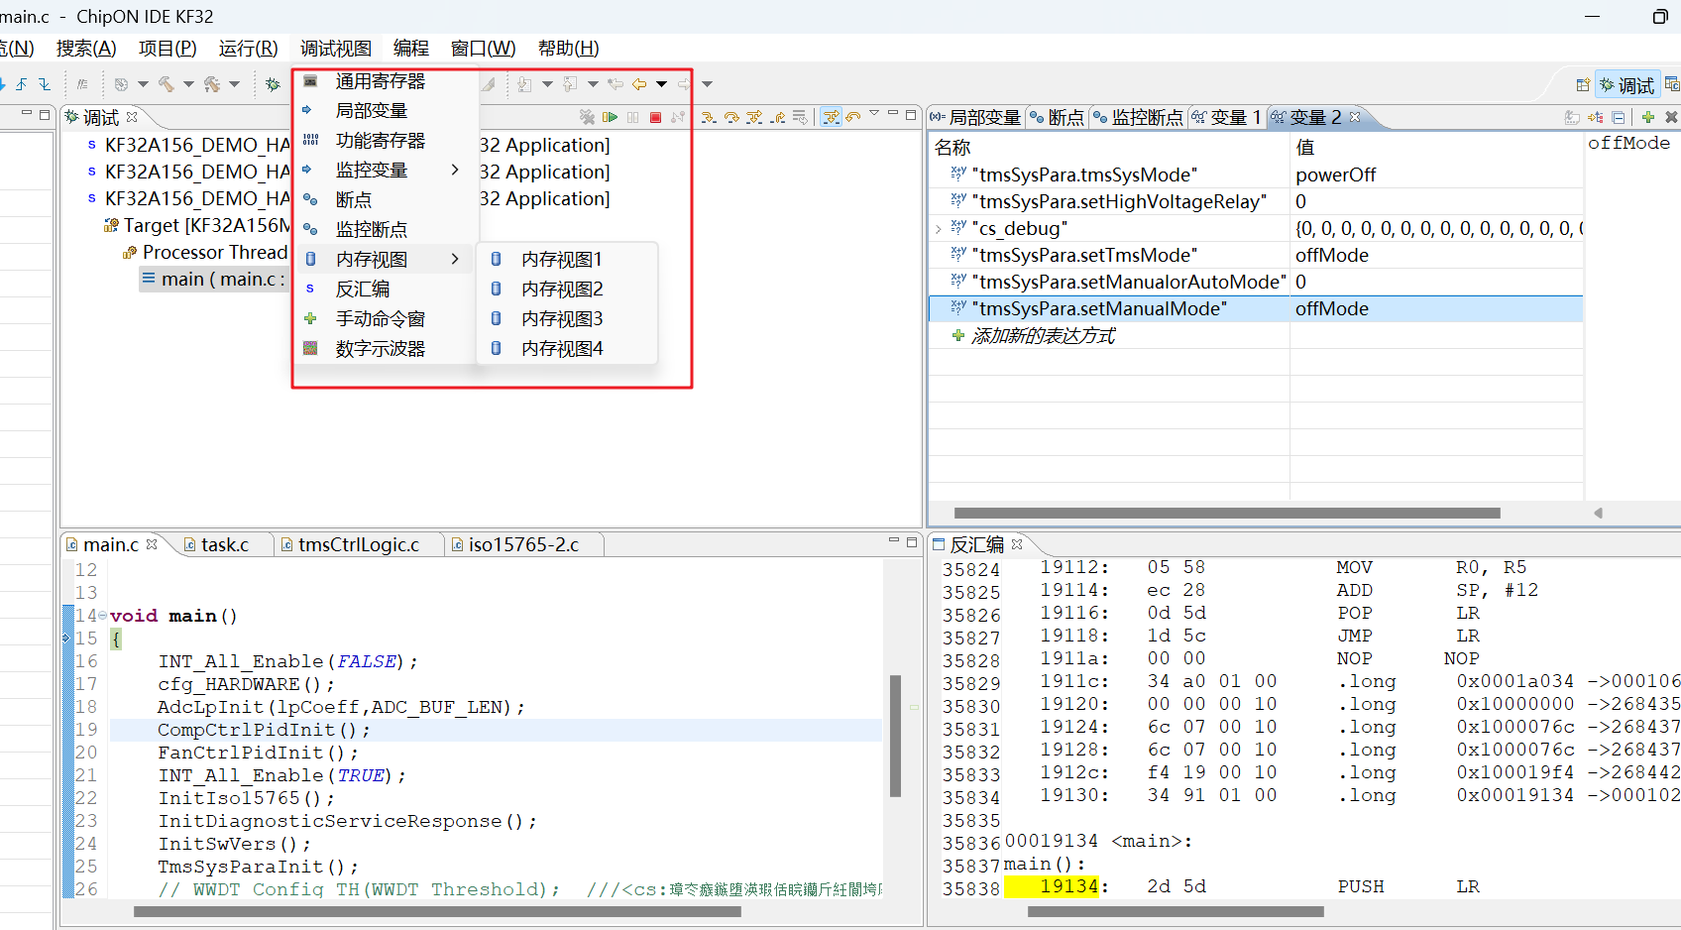Click the disassembly view horizontal scrollbar
Image resolution: width=1681 pixels, height=930 pixels.
pos(1176,911)
